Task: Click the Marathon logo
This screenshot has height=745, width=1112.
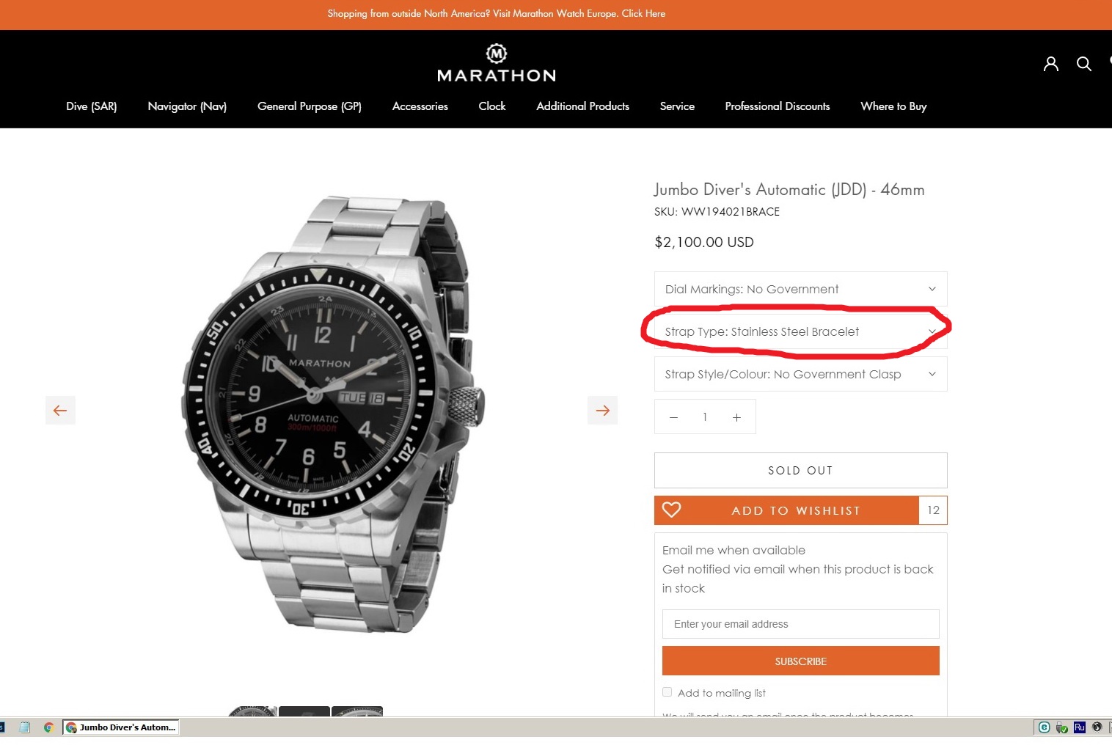Action: (497, 64)
